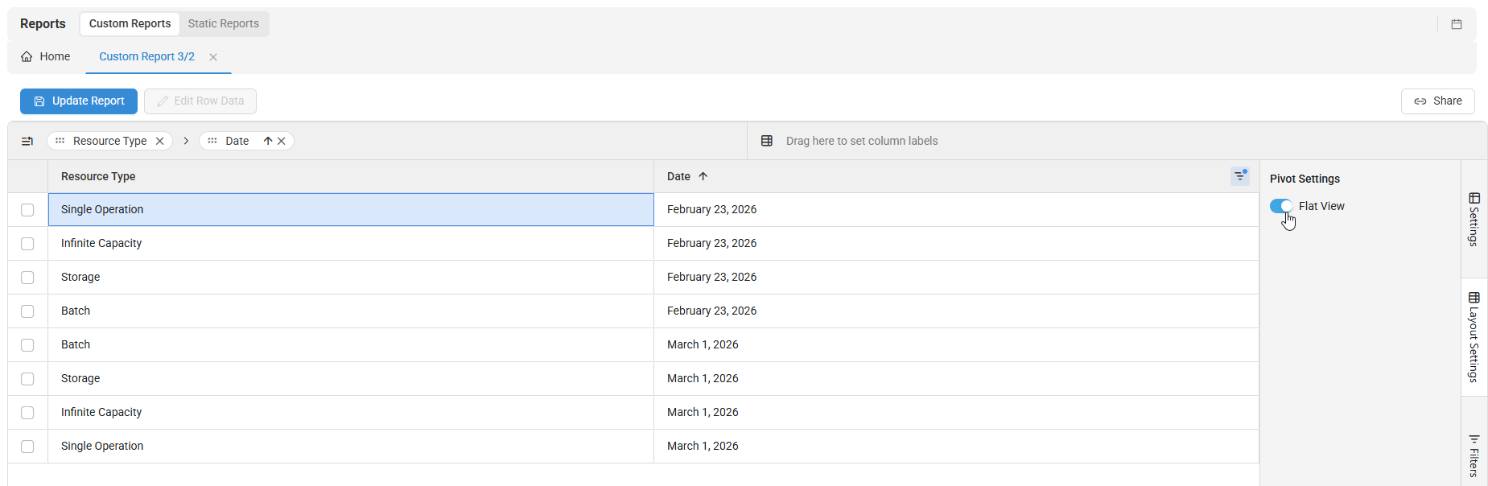Toggle the Flat View switch
The width and height of the screenshot is (1488, 486).
pyautogui.click(x=1281, y=206)
